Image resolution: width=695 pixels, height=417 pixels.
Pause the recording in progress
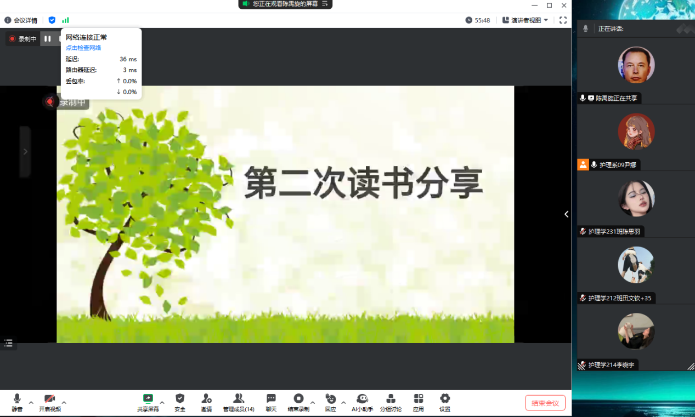pyautogui.click(x=48, y=39)
